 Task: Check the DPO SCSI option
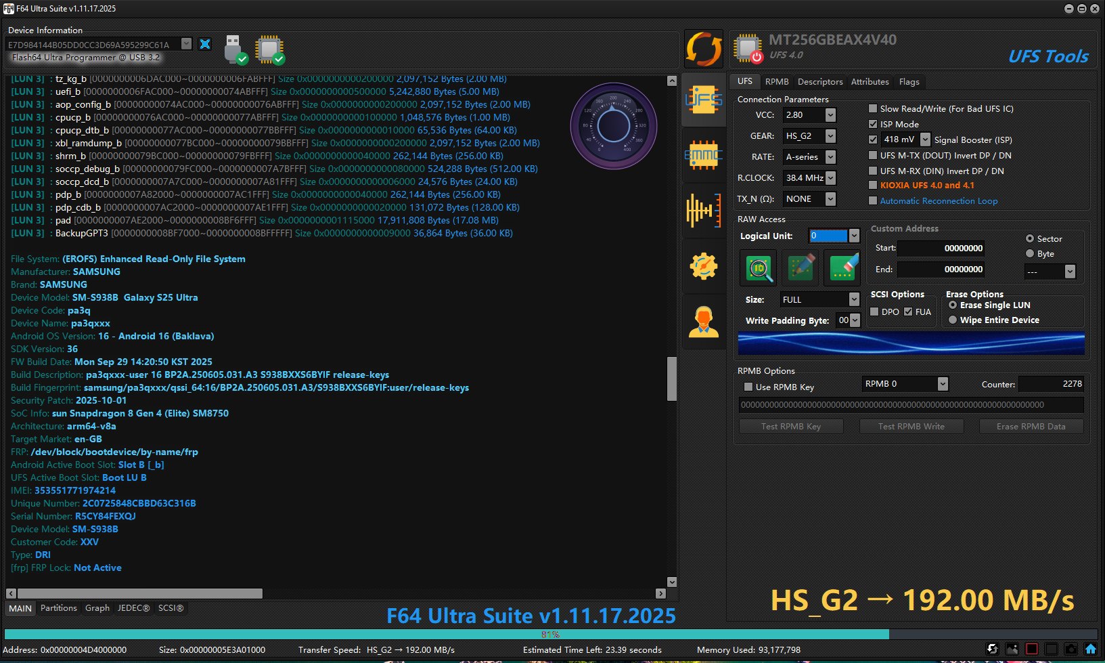tap(874, 312)
